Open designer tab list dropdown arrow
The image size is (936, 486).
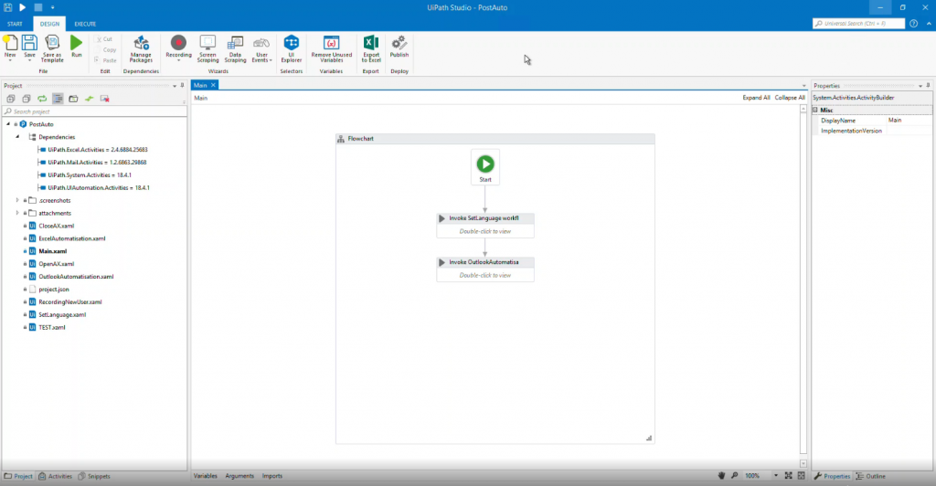(803, 85)
